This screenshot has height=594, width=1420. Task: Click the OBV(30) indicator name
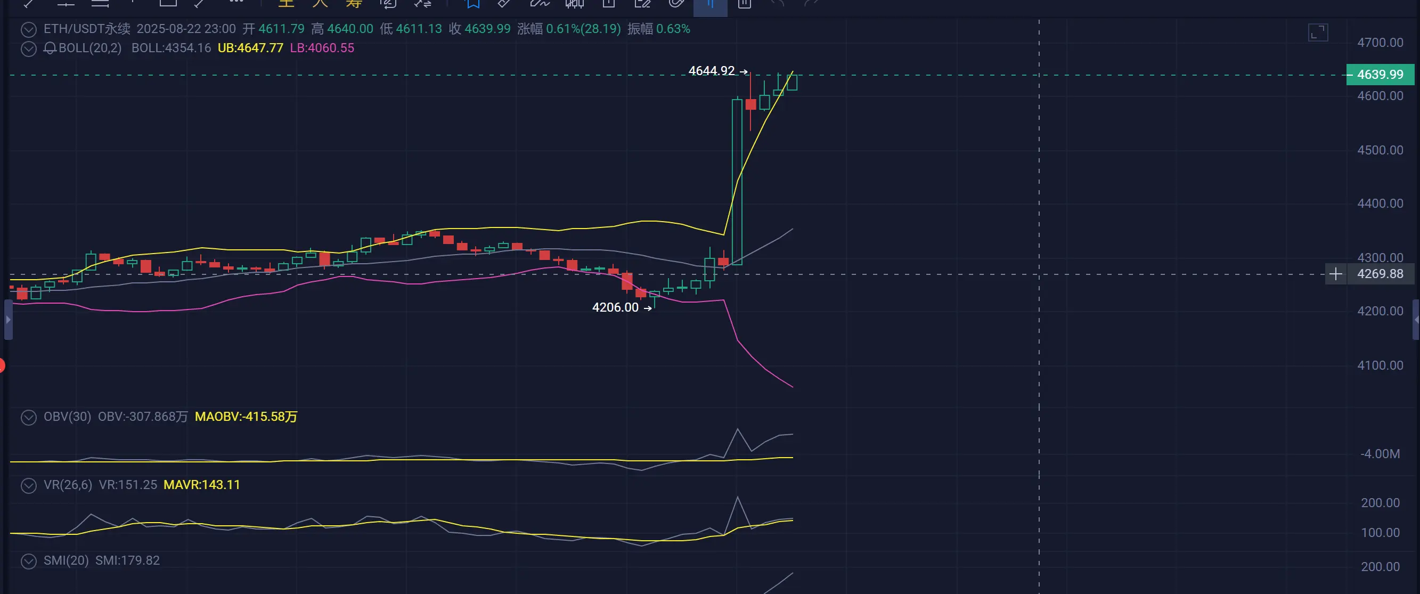click(x=67, y=417)
